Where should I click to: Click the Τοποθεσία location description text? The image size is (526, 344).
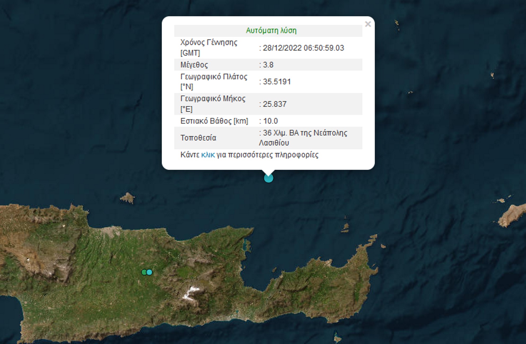click(303, 138)
